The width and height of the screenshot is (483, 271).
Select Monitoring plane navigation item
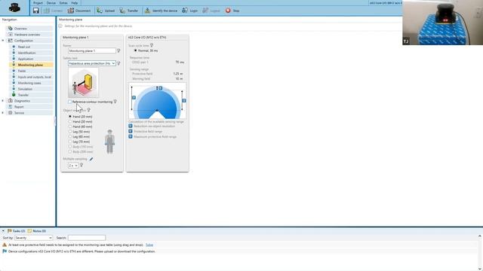(30, 65)
